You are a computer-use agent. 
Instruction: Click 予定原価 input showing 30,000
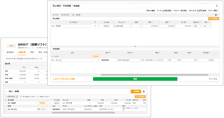pos(206,60)
